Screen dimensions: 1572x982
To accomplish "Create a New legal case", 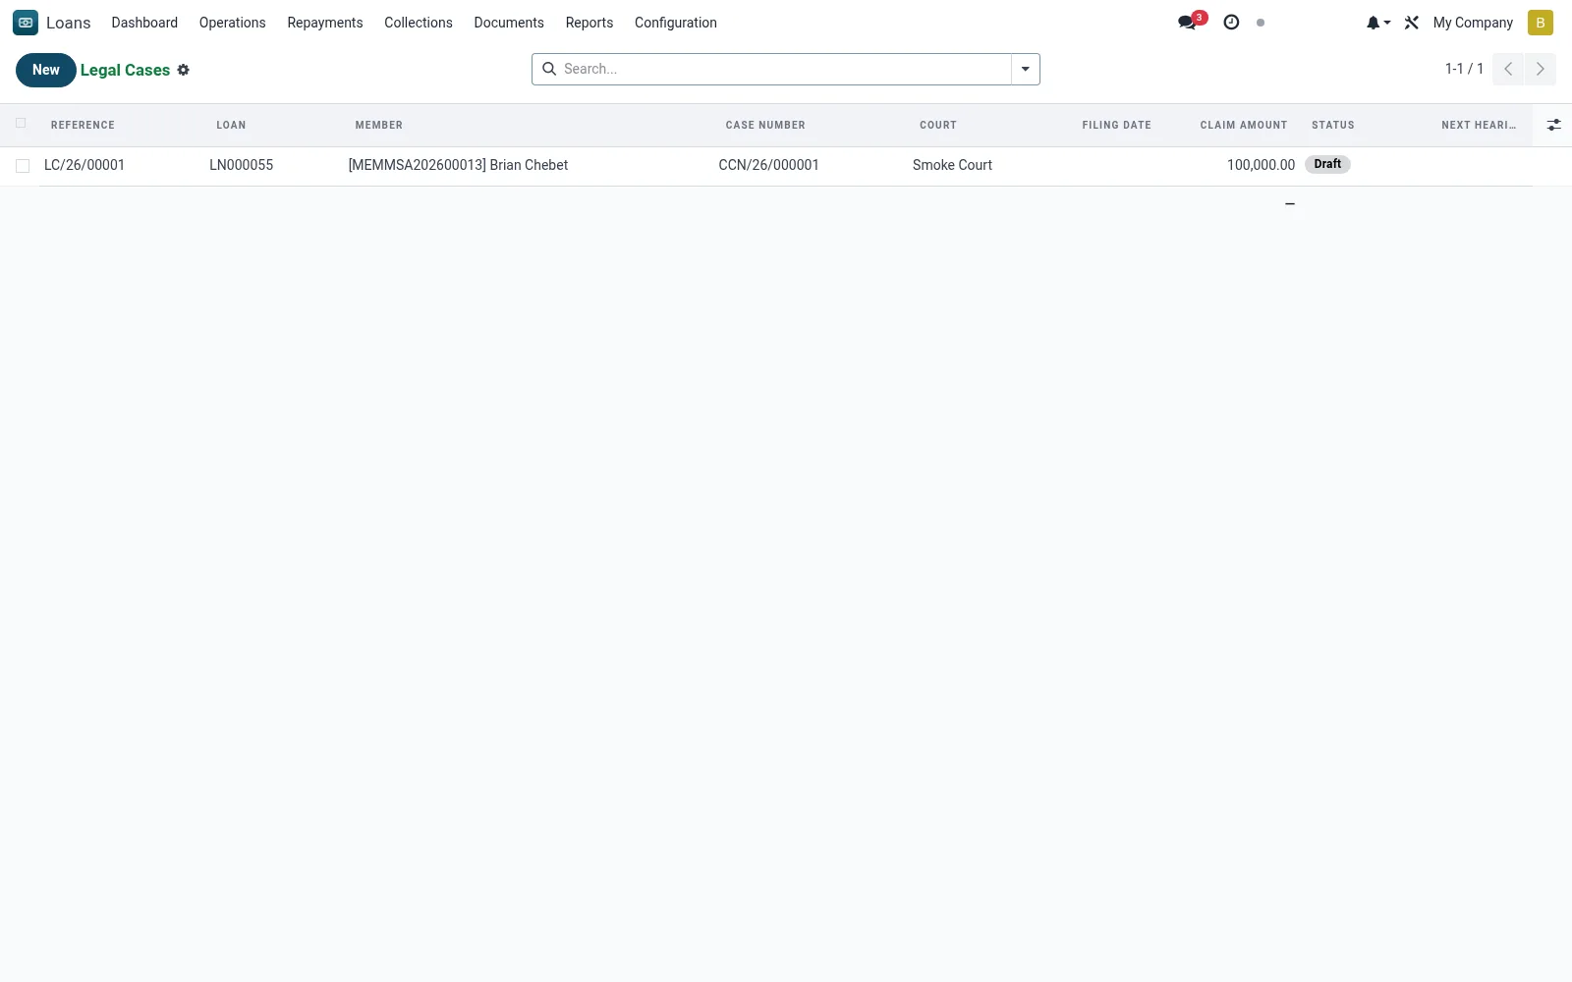I will coord(46,70).
